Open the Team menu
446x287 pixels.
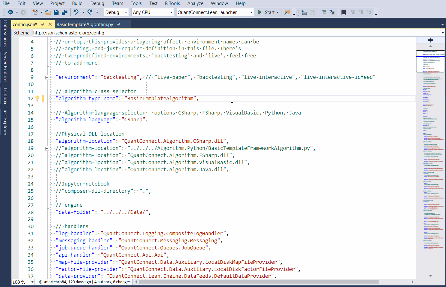point(118,3)
